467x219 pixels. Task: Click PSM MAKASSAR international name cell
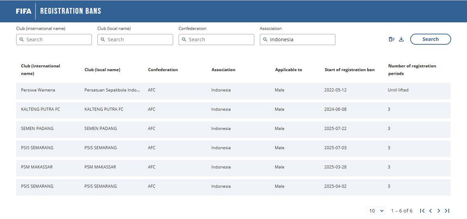[37, 167]
